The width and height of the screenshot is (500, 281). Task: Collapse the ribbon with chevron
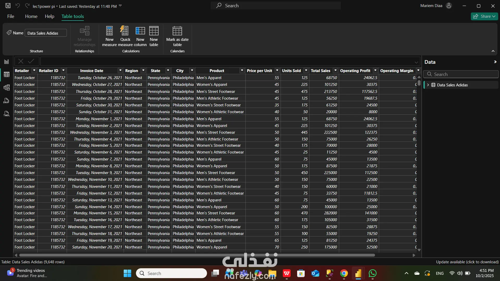coord(493,51)
